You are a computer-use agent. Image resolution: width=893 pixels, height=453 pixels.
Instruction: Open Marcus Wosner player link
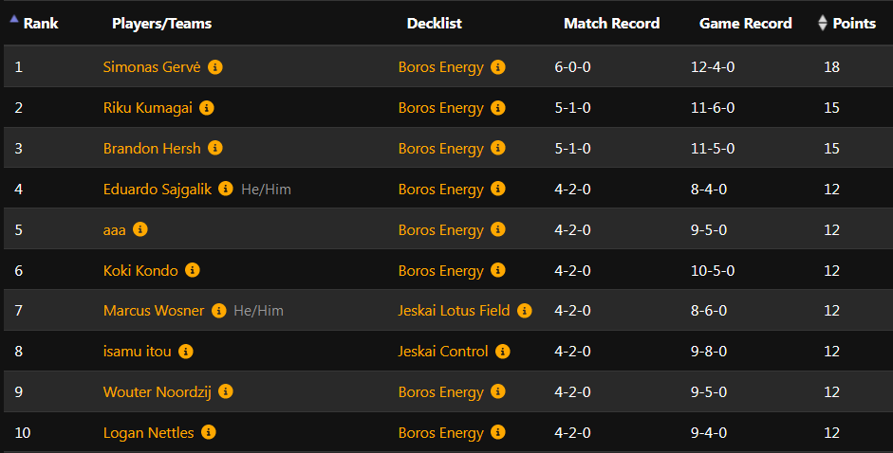[x=154, y=311]
